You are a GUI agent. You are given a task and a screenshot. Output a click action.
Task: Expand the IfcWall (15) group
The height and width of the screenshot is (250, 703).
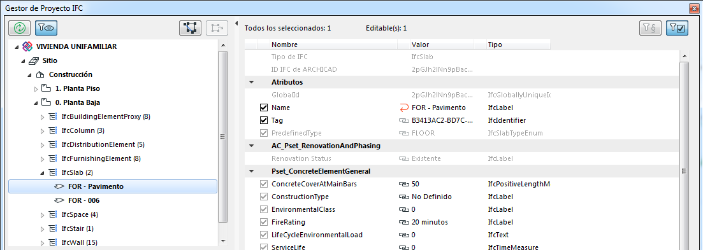coord(43,243)
